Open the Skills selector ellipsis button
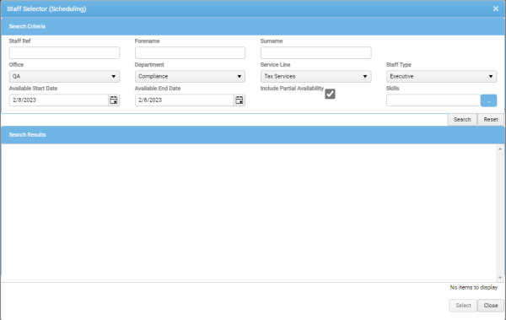Viewport: 506px width, 320px height. point(488,100)
